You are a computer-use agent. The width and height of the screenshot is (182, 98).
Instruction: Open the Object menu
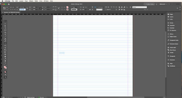point(31,1)
